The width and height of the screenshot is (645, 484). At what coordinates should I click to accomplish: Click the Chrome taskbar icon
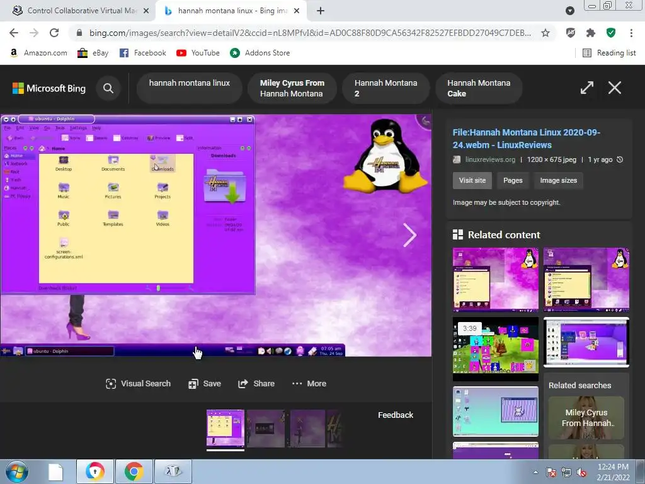[134, 471]
